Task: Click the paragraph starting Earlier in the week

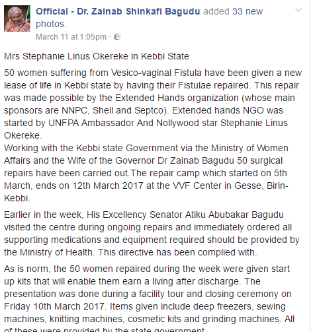Action: tap(152, 234)
